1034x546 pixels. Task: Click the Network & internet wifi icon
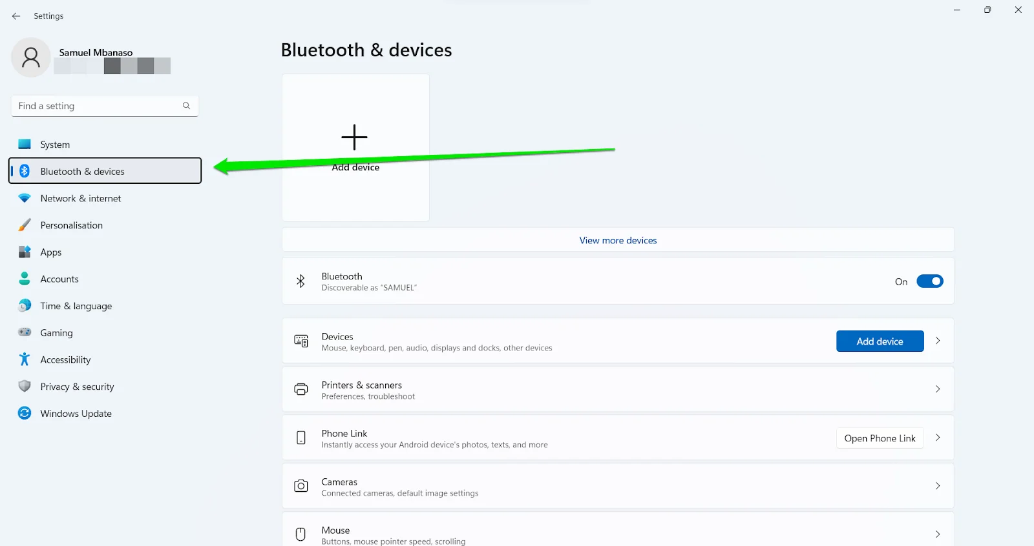coord(25,198)
